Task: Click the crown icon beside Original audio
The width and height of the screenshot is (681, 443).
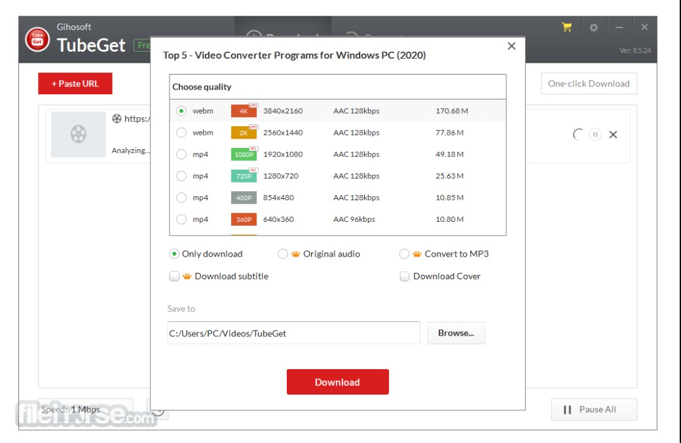Action: pos(296,254)
